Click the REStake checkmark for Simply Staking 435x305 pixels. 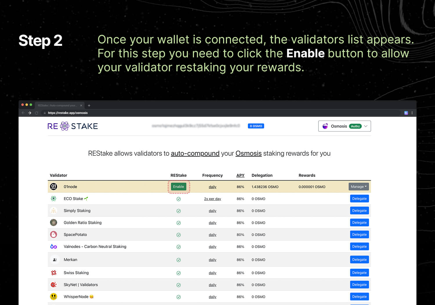click(x=179, y=211)
